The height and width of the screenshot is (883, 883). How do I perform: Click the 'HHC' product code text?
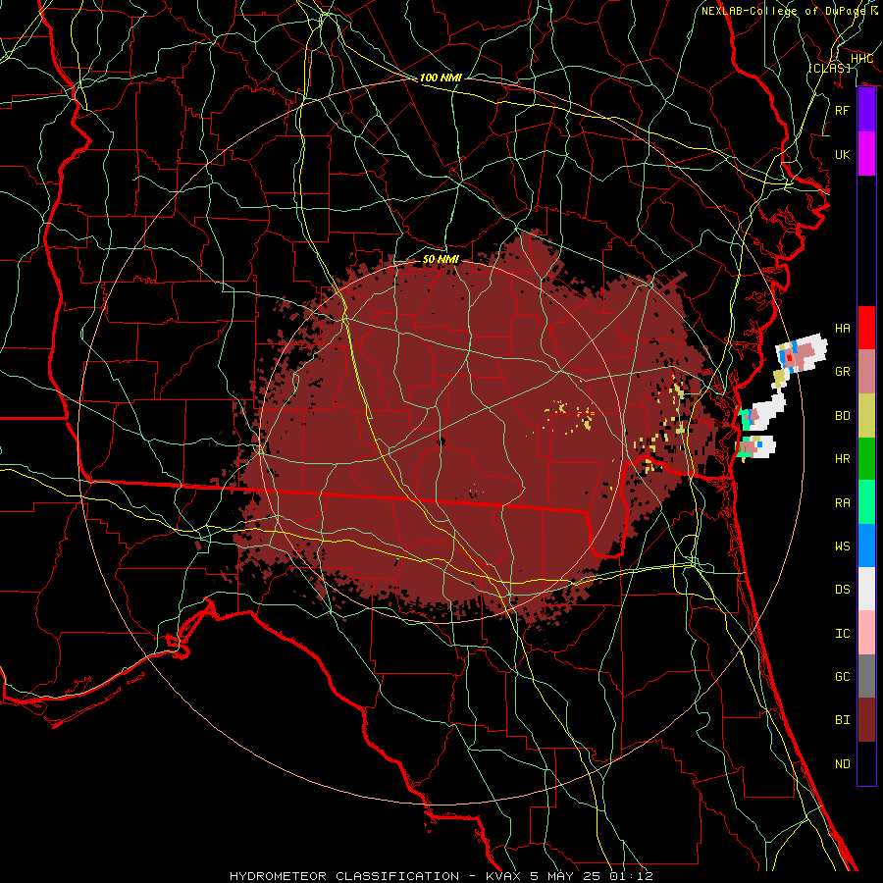click(x=861, y=59)
